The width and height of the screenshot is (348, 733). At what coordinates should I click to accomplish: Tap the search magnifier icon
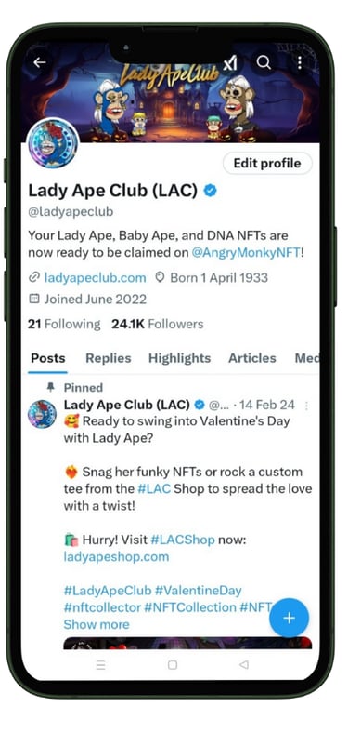click(x=264, y=63)
